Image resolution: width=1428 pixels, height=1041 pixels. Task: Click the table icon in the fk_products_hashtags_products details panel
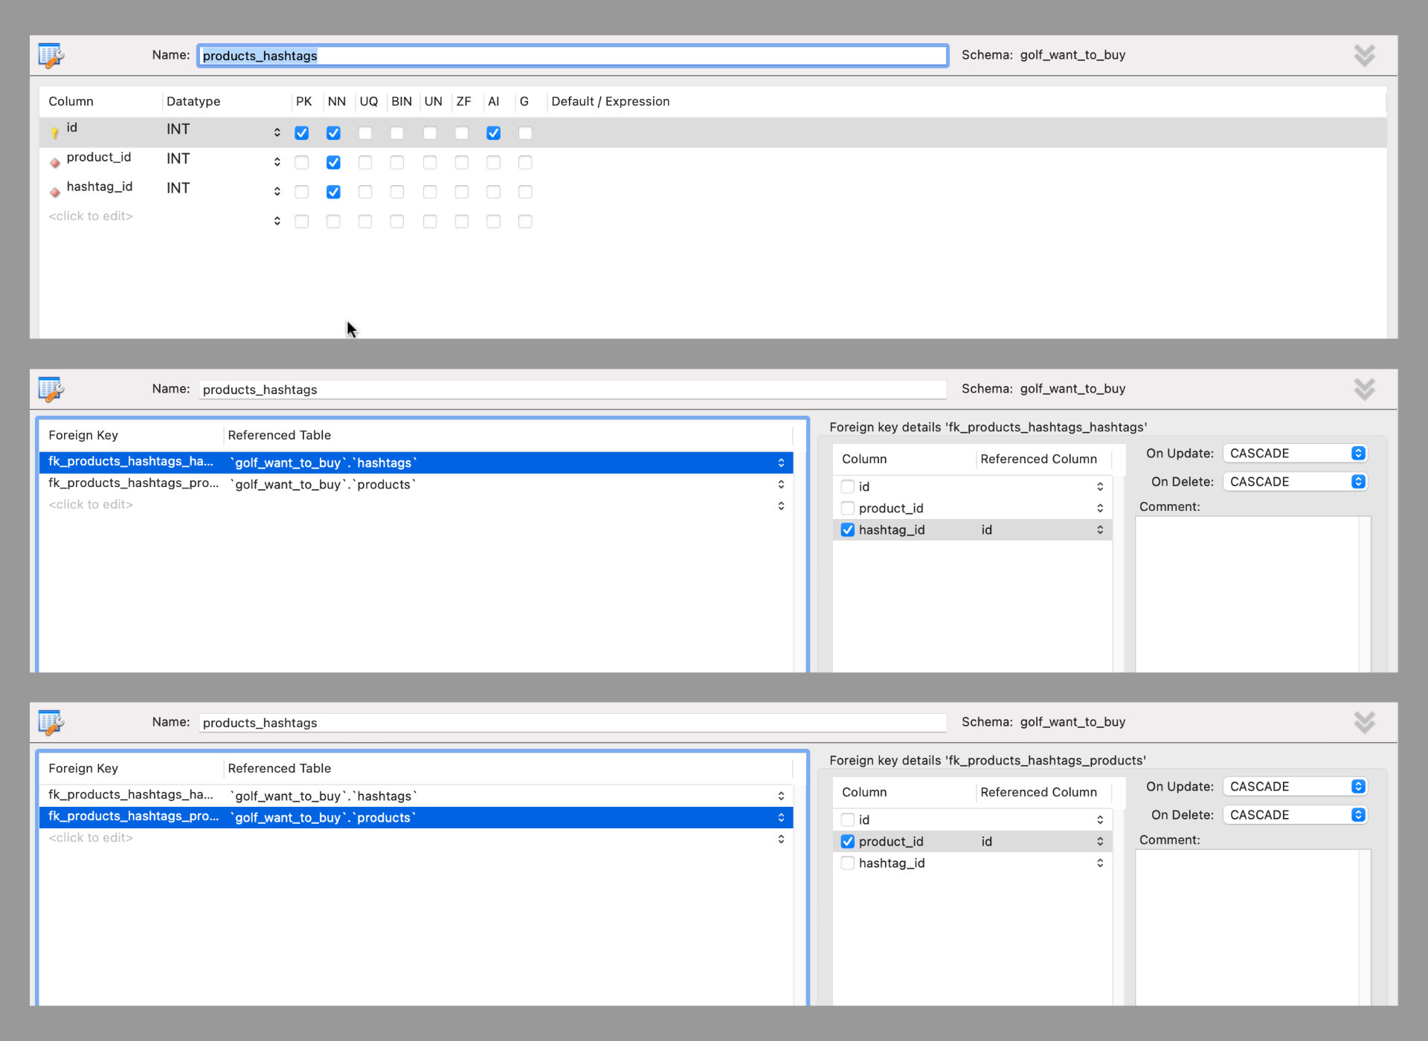click(51, 723)
